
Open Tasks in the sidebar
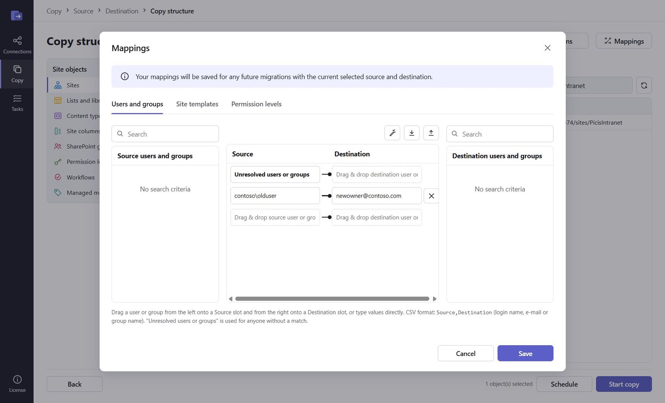pyautogui.click(x=17, y=103)
